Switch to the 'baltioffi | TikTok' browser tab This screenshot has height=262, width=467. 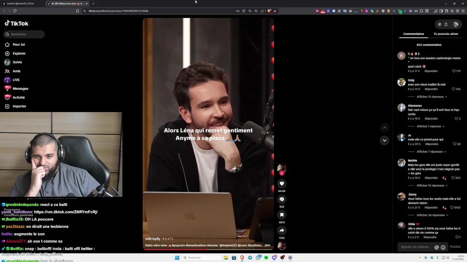coord(22,4)
